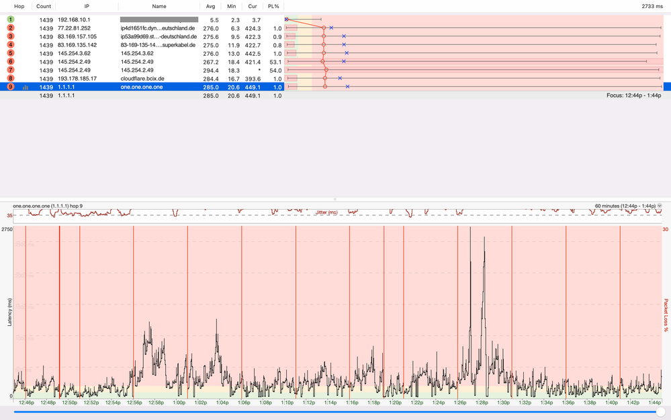
Task: Sort by the IP column header
Action: tap(87, 7)
